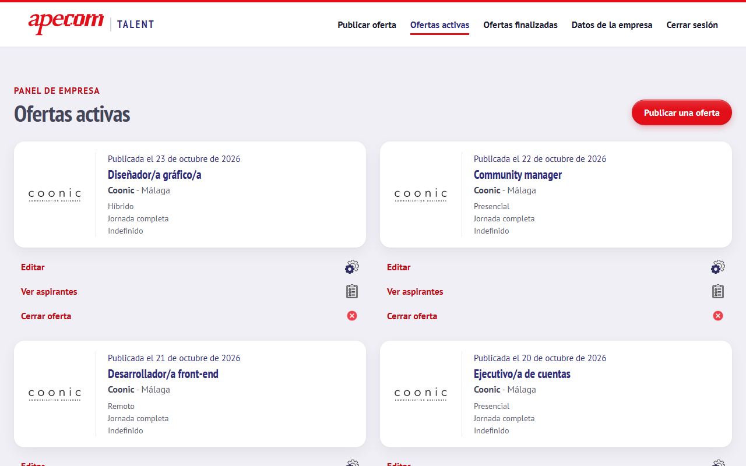Click Ver aspirantes for Diseñador/a gráfico/a
This screenshot has height=466, width=746.
[49, 292]
